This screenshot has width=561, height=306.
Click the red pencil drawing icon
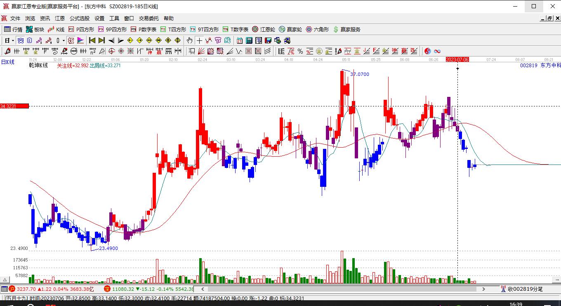pos(7,51)
